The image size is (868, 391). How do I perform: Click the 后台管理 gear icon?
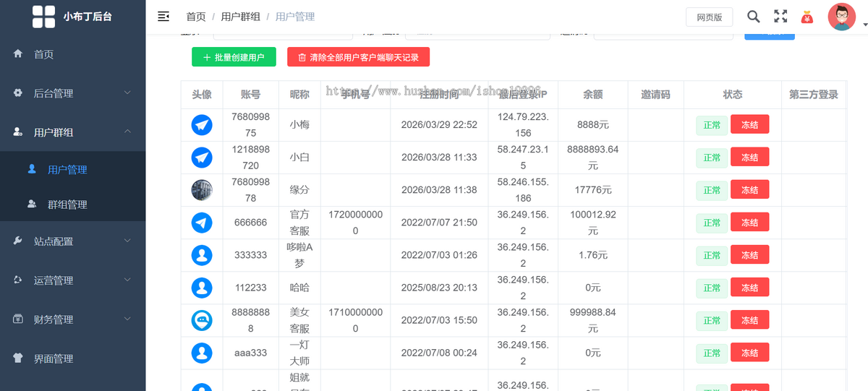click(x=17, y=93)
